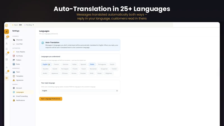Toggle the Bulgarian language chip
Image resolution: width=224 pixels, height=126 pixels.
(x=109, y=73)
